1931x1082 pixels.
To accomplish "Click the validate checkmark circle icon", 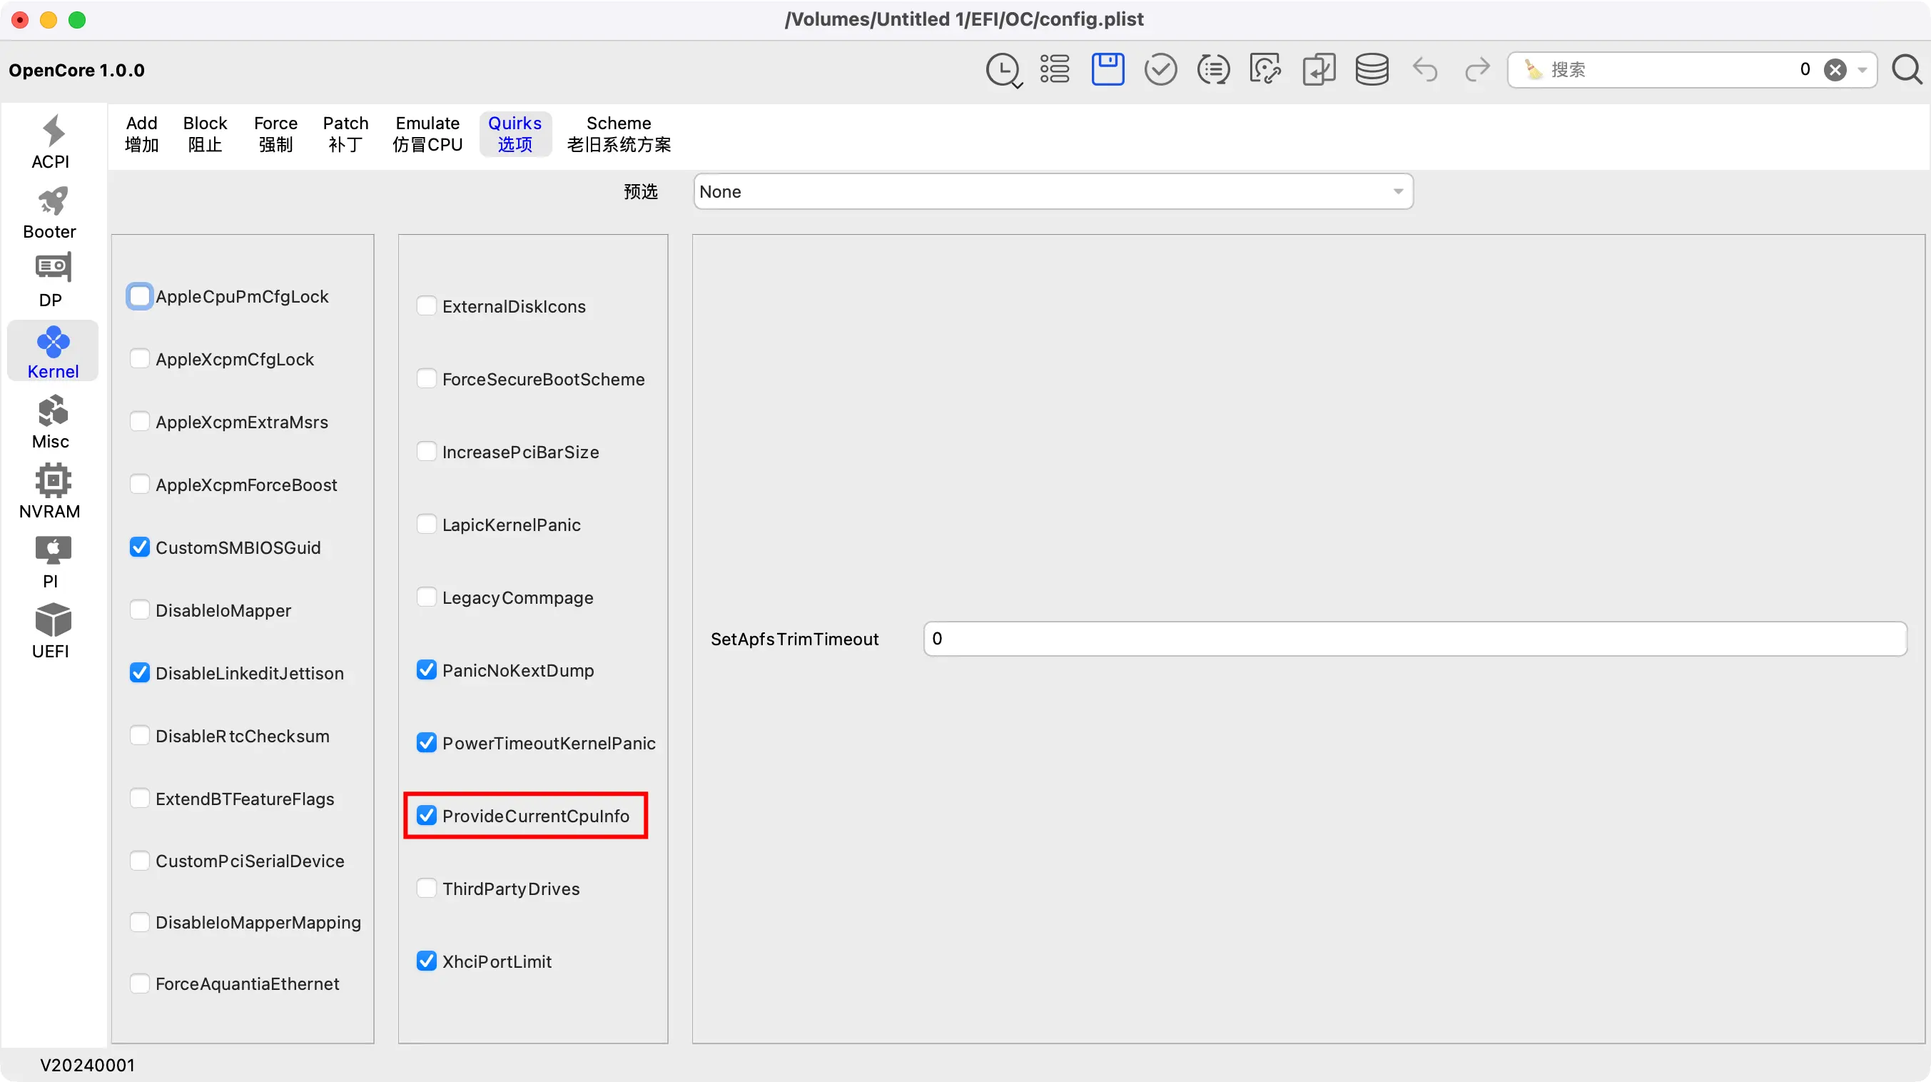I will pyautogui.click(x=1160, y=70).
